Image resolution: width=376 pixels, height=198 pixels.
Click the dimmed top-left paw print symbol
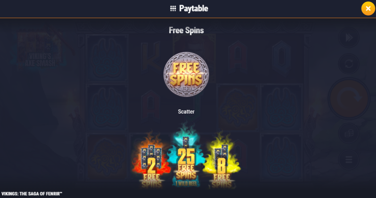pyautogui.click(x=107, y=58)
